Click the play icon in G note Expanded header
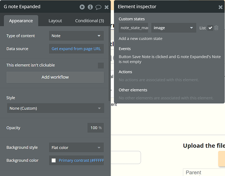 82,7
